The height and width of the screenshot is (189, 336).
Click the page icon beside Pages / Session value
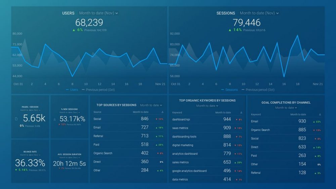point(16,119)
